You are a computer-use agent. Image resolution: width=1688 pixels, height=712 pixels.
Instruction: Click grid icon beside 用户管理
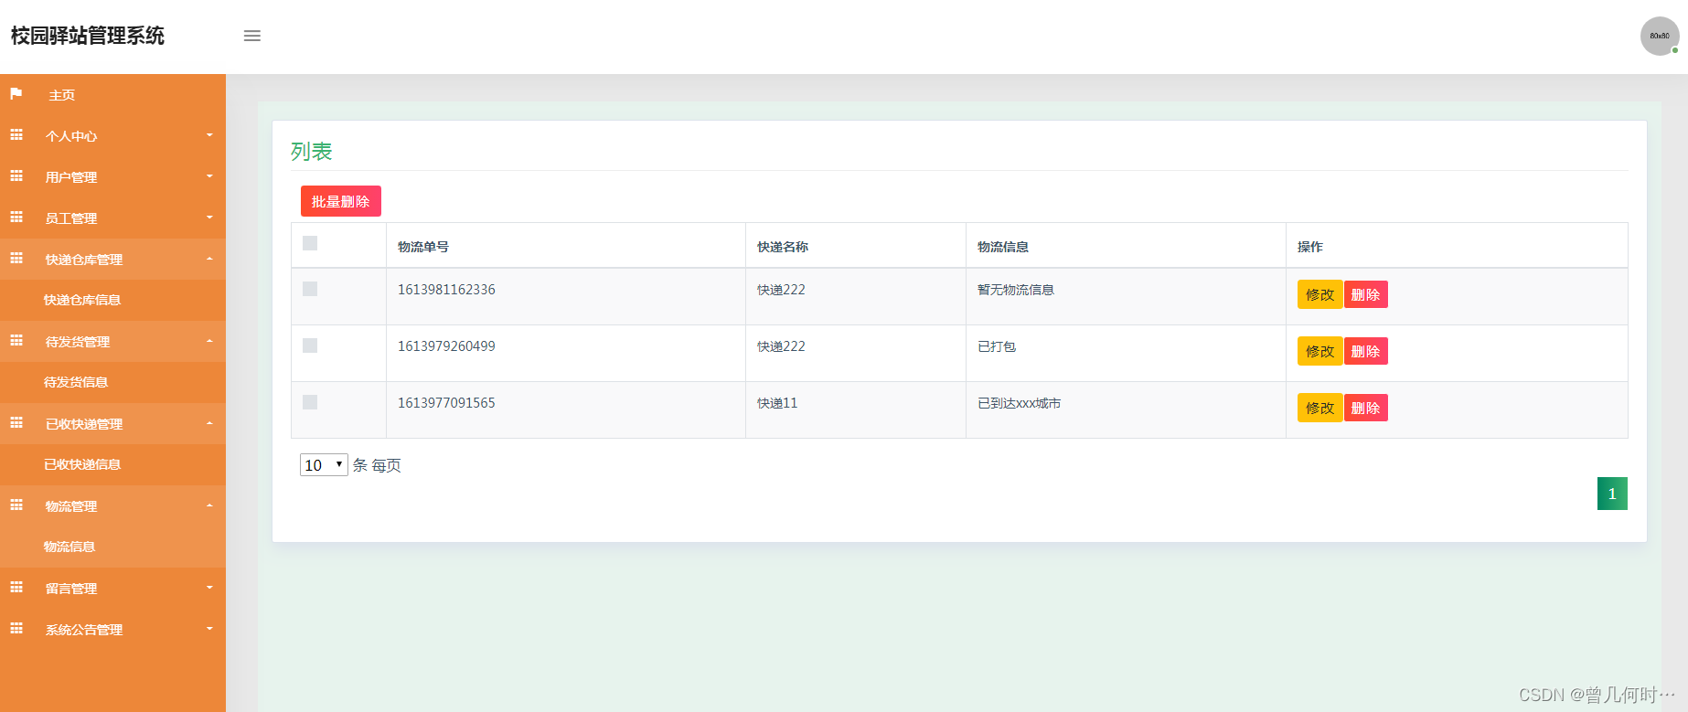[x=16, y=176]
